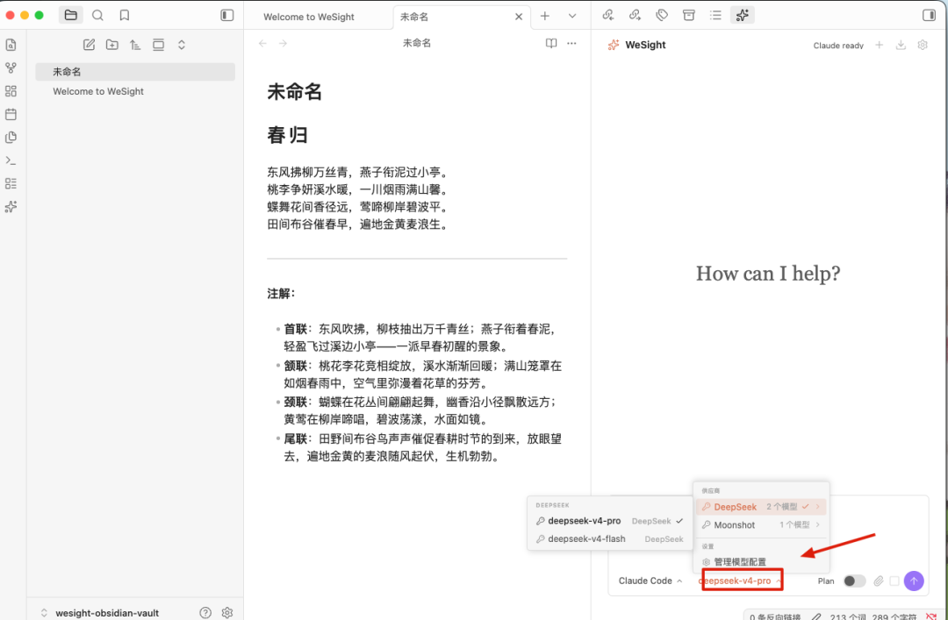Open quick switcher from ribbon
Image resolution: width=948 pixels, height=620 pixels.
click(11, 45)
